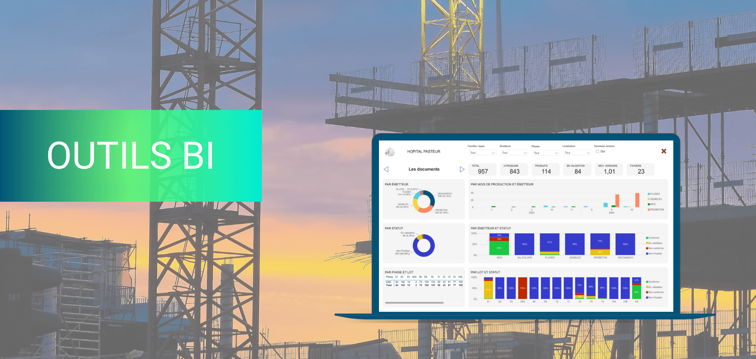Select Non Finalisé legend in Par lot et statut
Screen dimensions: 756x359
click(x=654, y=298)
